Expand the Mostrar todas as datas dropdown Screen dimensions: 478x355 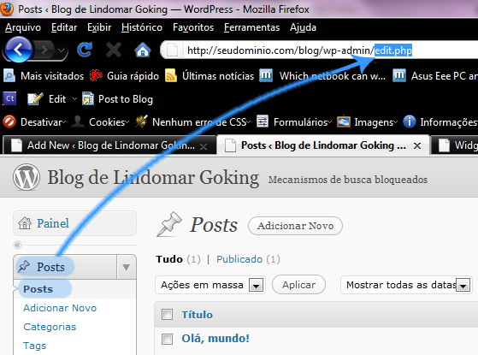click(406, 285)
